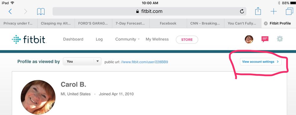Image resolution: width=296 pixels, height=115 pixels.
Task: Reload the fitbit.com page
Action: coord(242,11)
